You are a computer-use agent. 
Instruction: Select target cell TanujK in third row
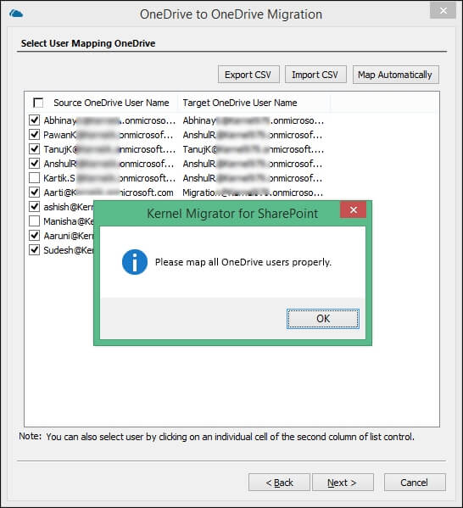253,149
